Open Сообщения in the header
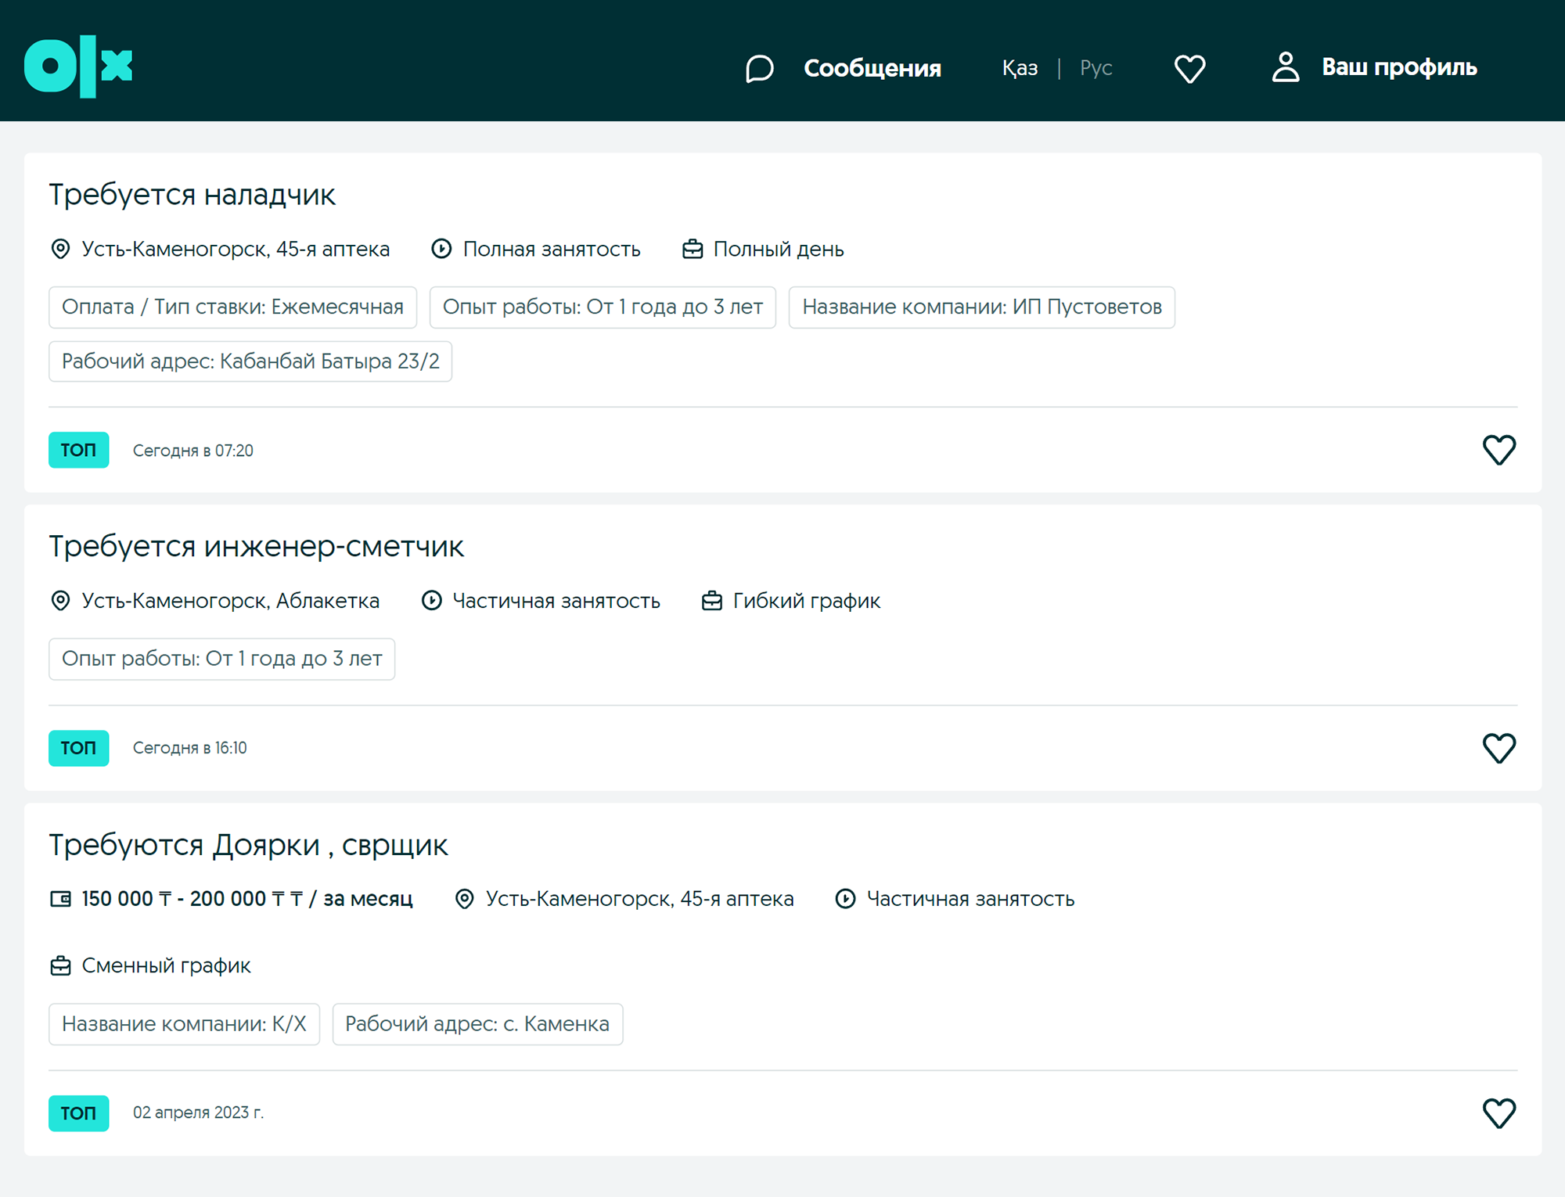The width and height of the screenshot is (1565, 1197). click(x=872, y=68)
